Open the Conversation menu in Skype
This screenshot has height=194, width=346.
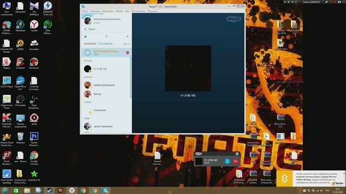108,11
